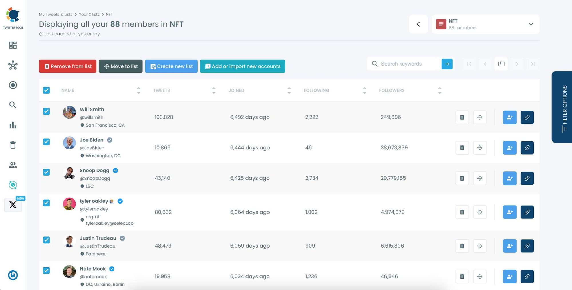Click the Create new list button
The height and width of the screenshot is (290, 572).
[x=171, y=66]
